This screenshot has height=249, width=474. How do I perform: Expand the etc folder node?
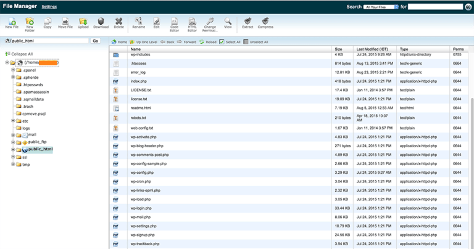point(13,121)
